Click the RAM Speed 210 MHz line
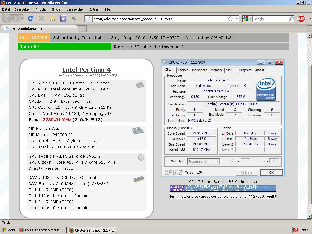The height and width of the screenshot is (234, 312). tap(68, 184)
